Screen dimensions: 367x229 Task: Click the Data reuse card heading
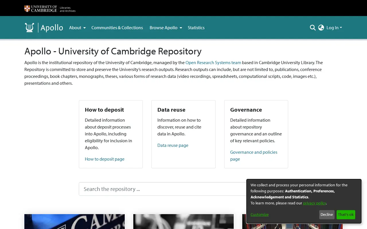tap(171, 110)
